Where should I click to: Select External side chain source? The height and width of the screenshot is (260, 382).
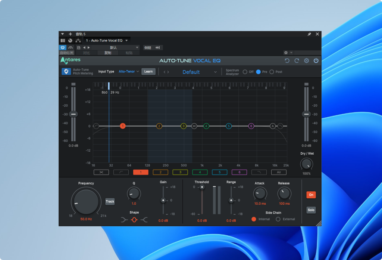278,219
